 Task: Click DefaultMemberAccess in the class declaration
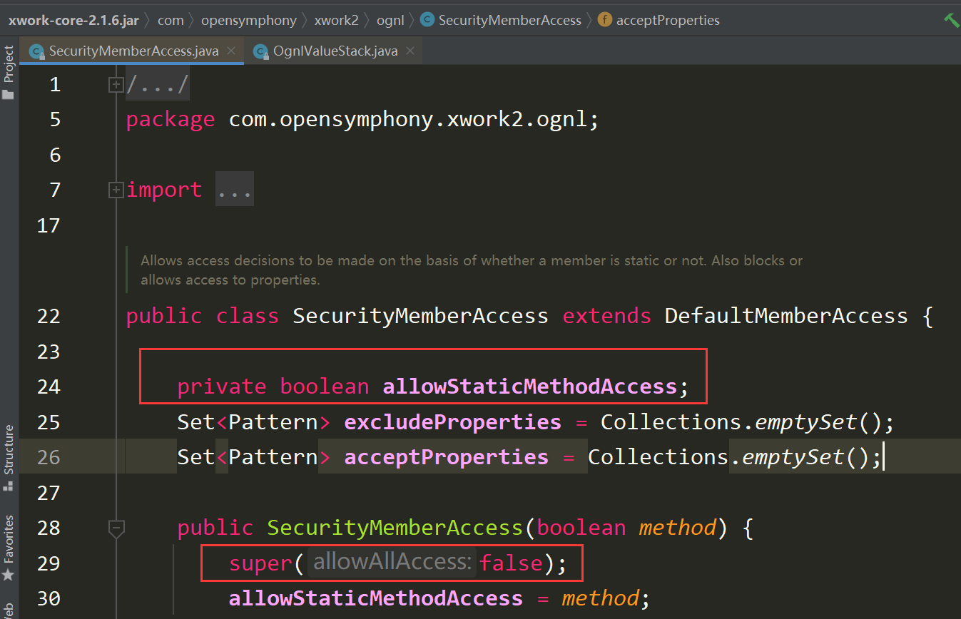[786, 316]
